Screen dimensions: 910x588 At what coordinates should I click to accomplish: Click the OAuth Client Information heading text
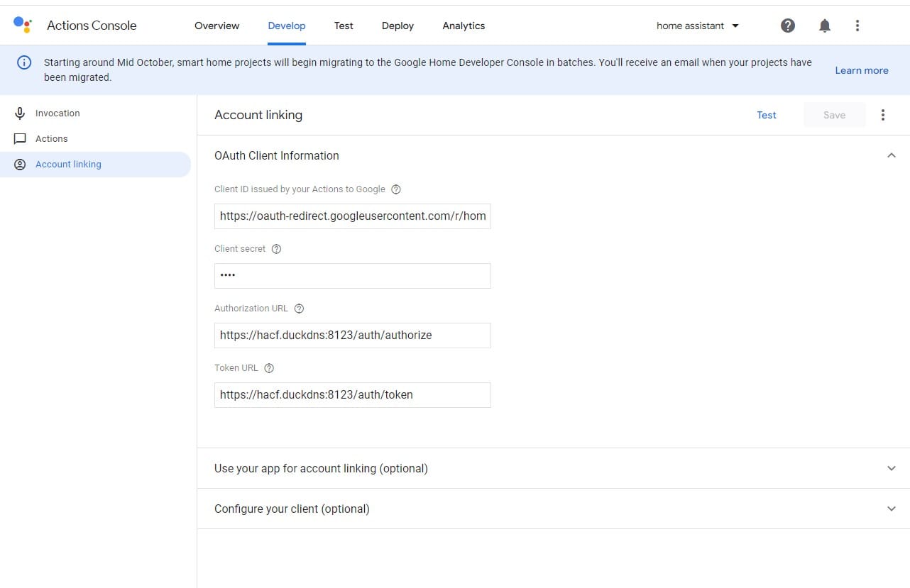click(x=277, y=155)
